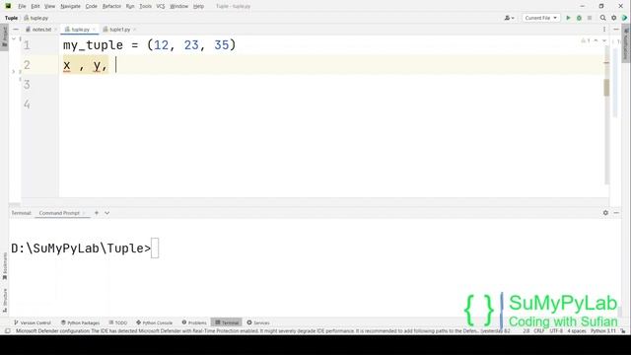Toggle tool window quick access icon
This screenshot has width=631, height=355.
7,331
